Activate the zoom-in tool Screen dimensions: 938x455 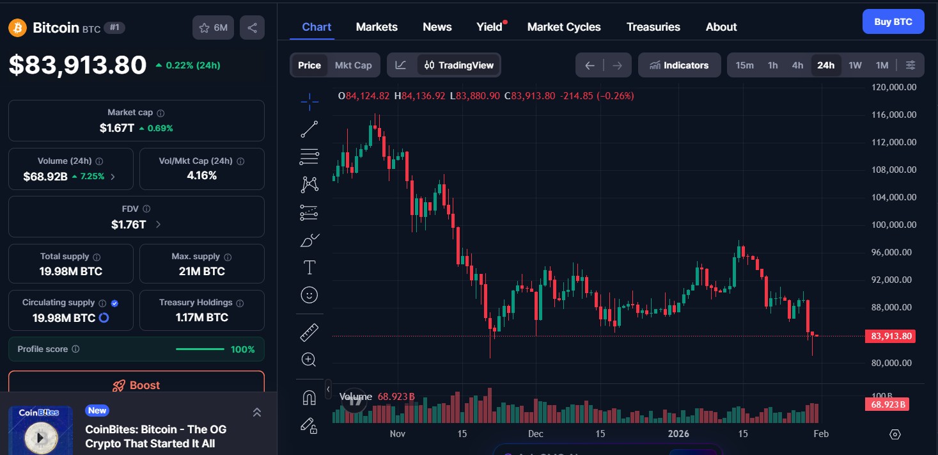click(309, 359)
